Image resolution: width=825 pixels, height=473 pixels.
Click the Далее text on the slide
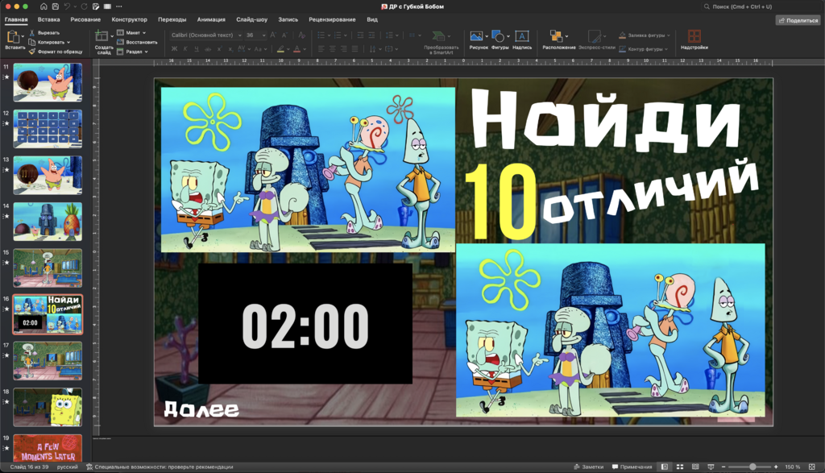pos(201,409)
